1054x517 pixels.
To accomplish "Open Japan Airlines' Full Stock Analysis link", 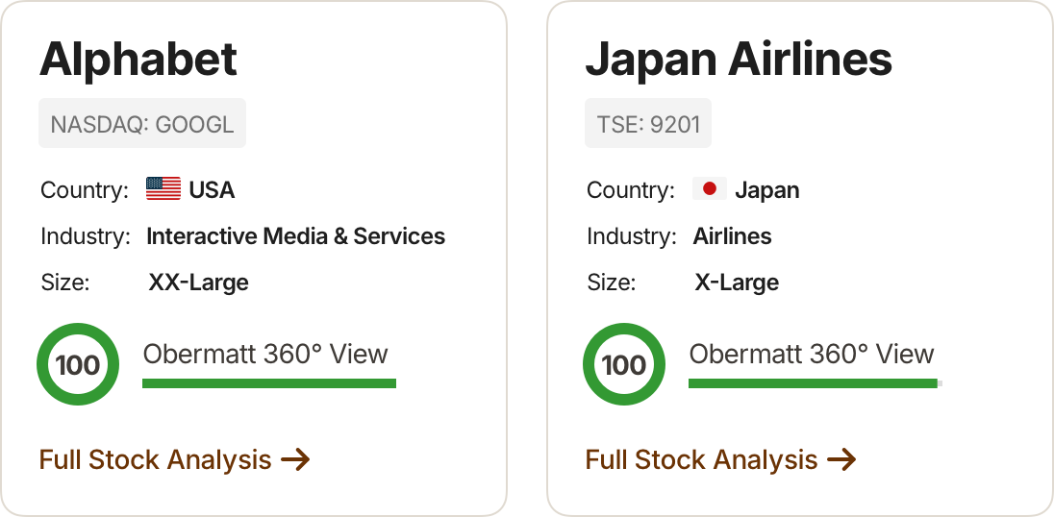I will click(x=720, y=460).
